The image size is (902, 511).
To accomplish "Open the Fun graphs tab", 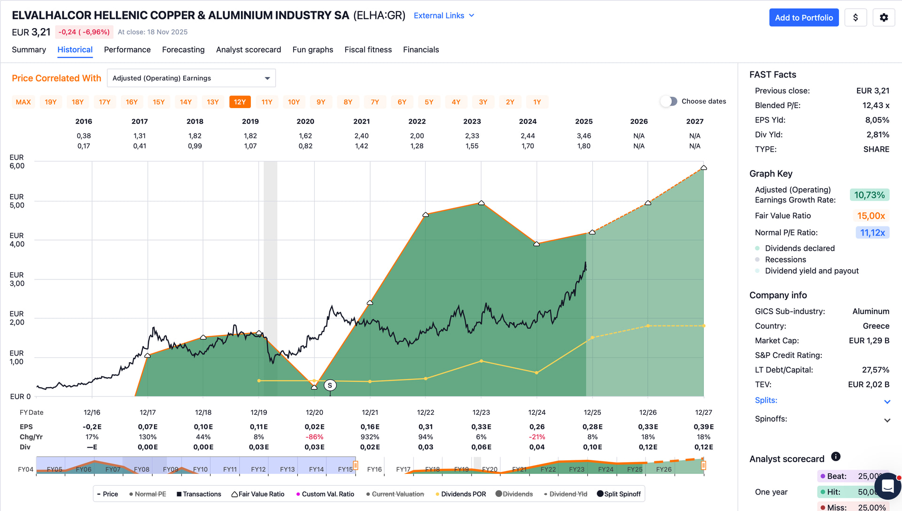I will pos(312,50).
